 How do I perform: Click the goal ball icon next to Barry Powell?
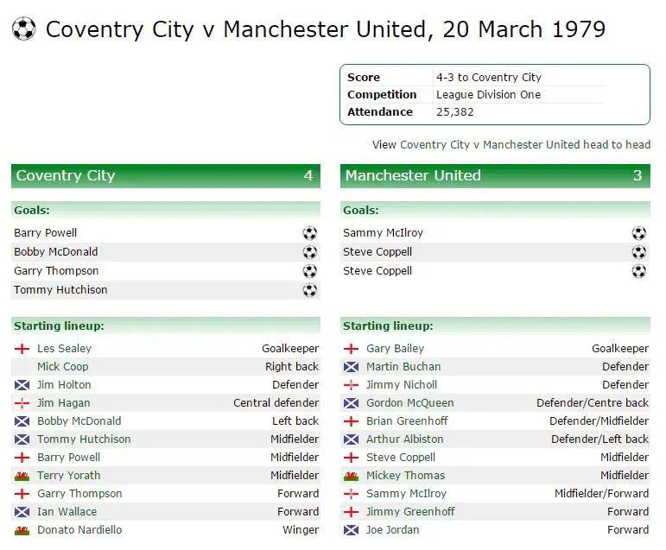tap(309, 233)
